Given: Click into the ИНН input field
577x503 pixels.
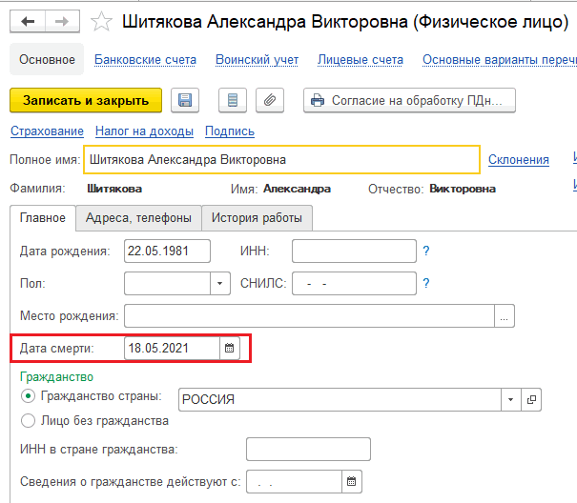Looking at the screenshot, I should point(354,251).
